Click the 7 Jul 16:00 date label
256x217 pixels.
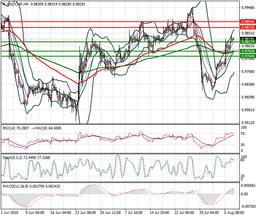[134, 213]
